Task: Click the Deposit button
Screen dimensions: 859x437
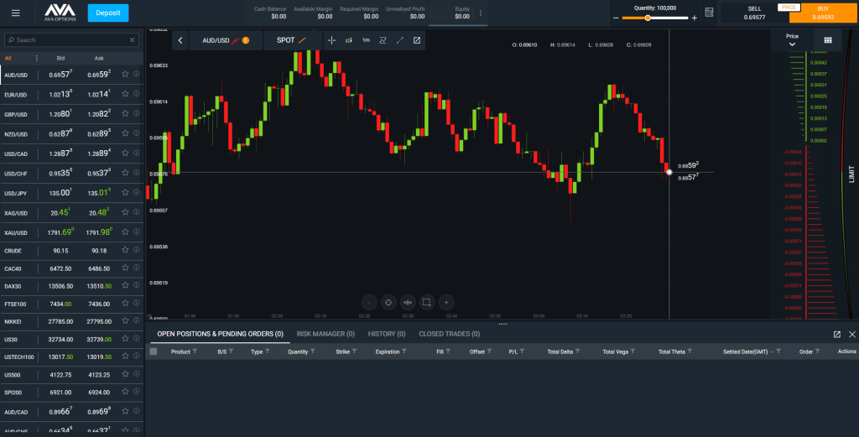Action: coord(108,13)
